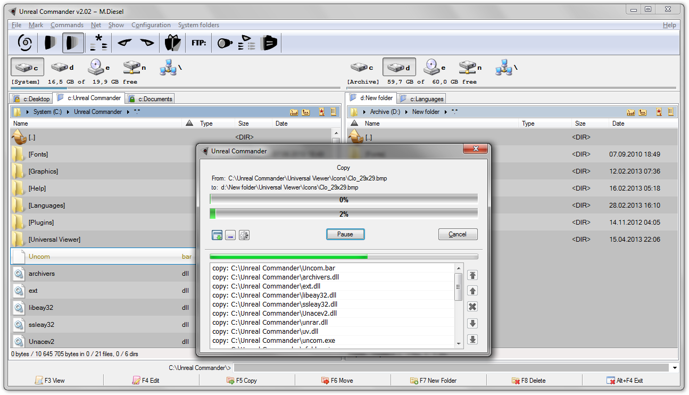Move queue item to bottom
The image size is (689, 395).
point(472,340)
